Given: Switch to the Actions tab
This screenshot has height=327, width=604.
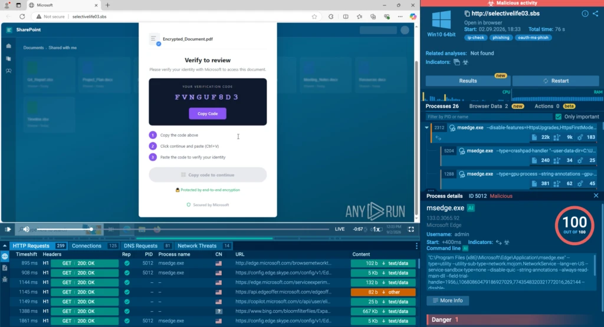Looking at the screenshot, I should coord(547,106).
